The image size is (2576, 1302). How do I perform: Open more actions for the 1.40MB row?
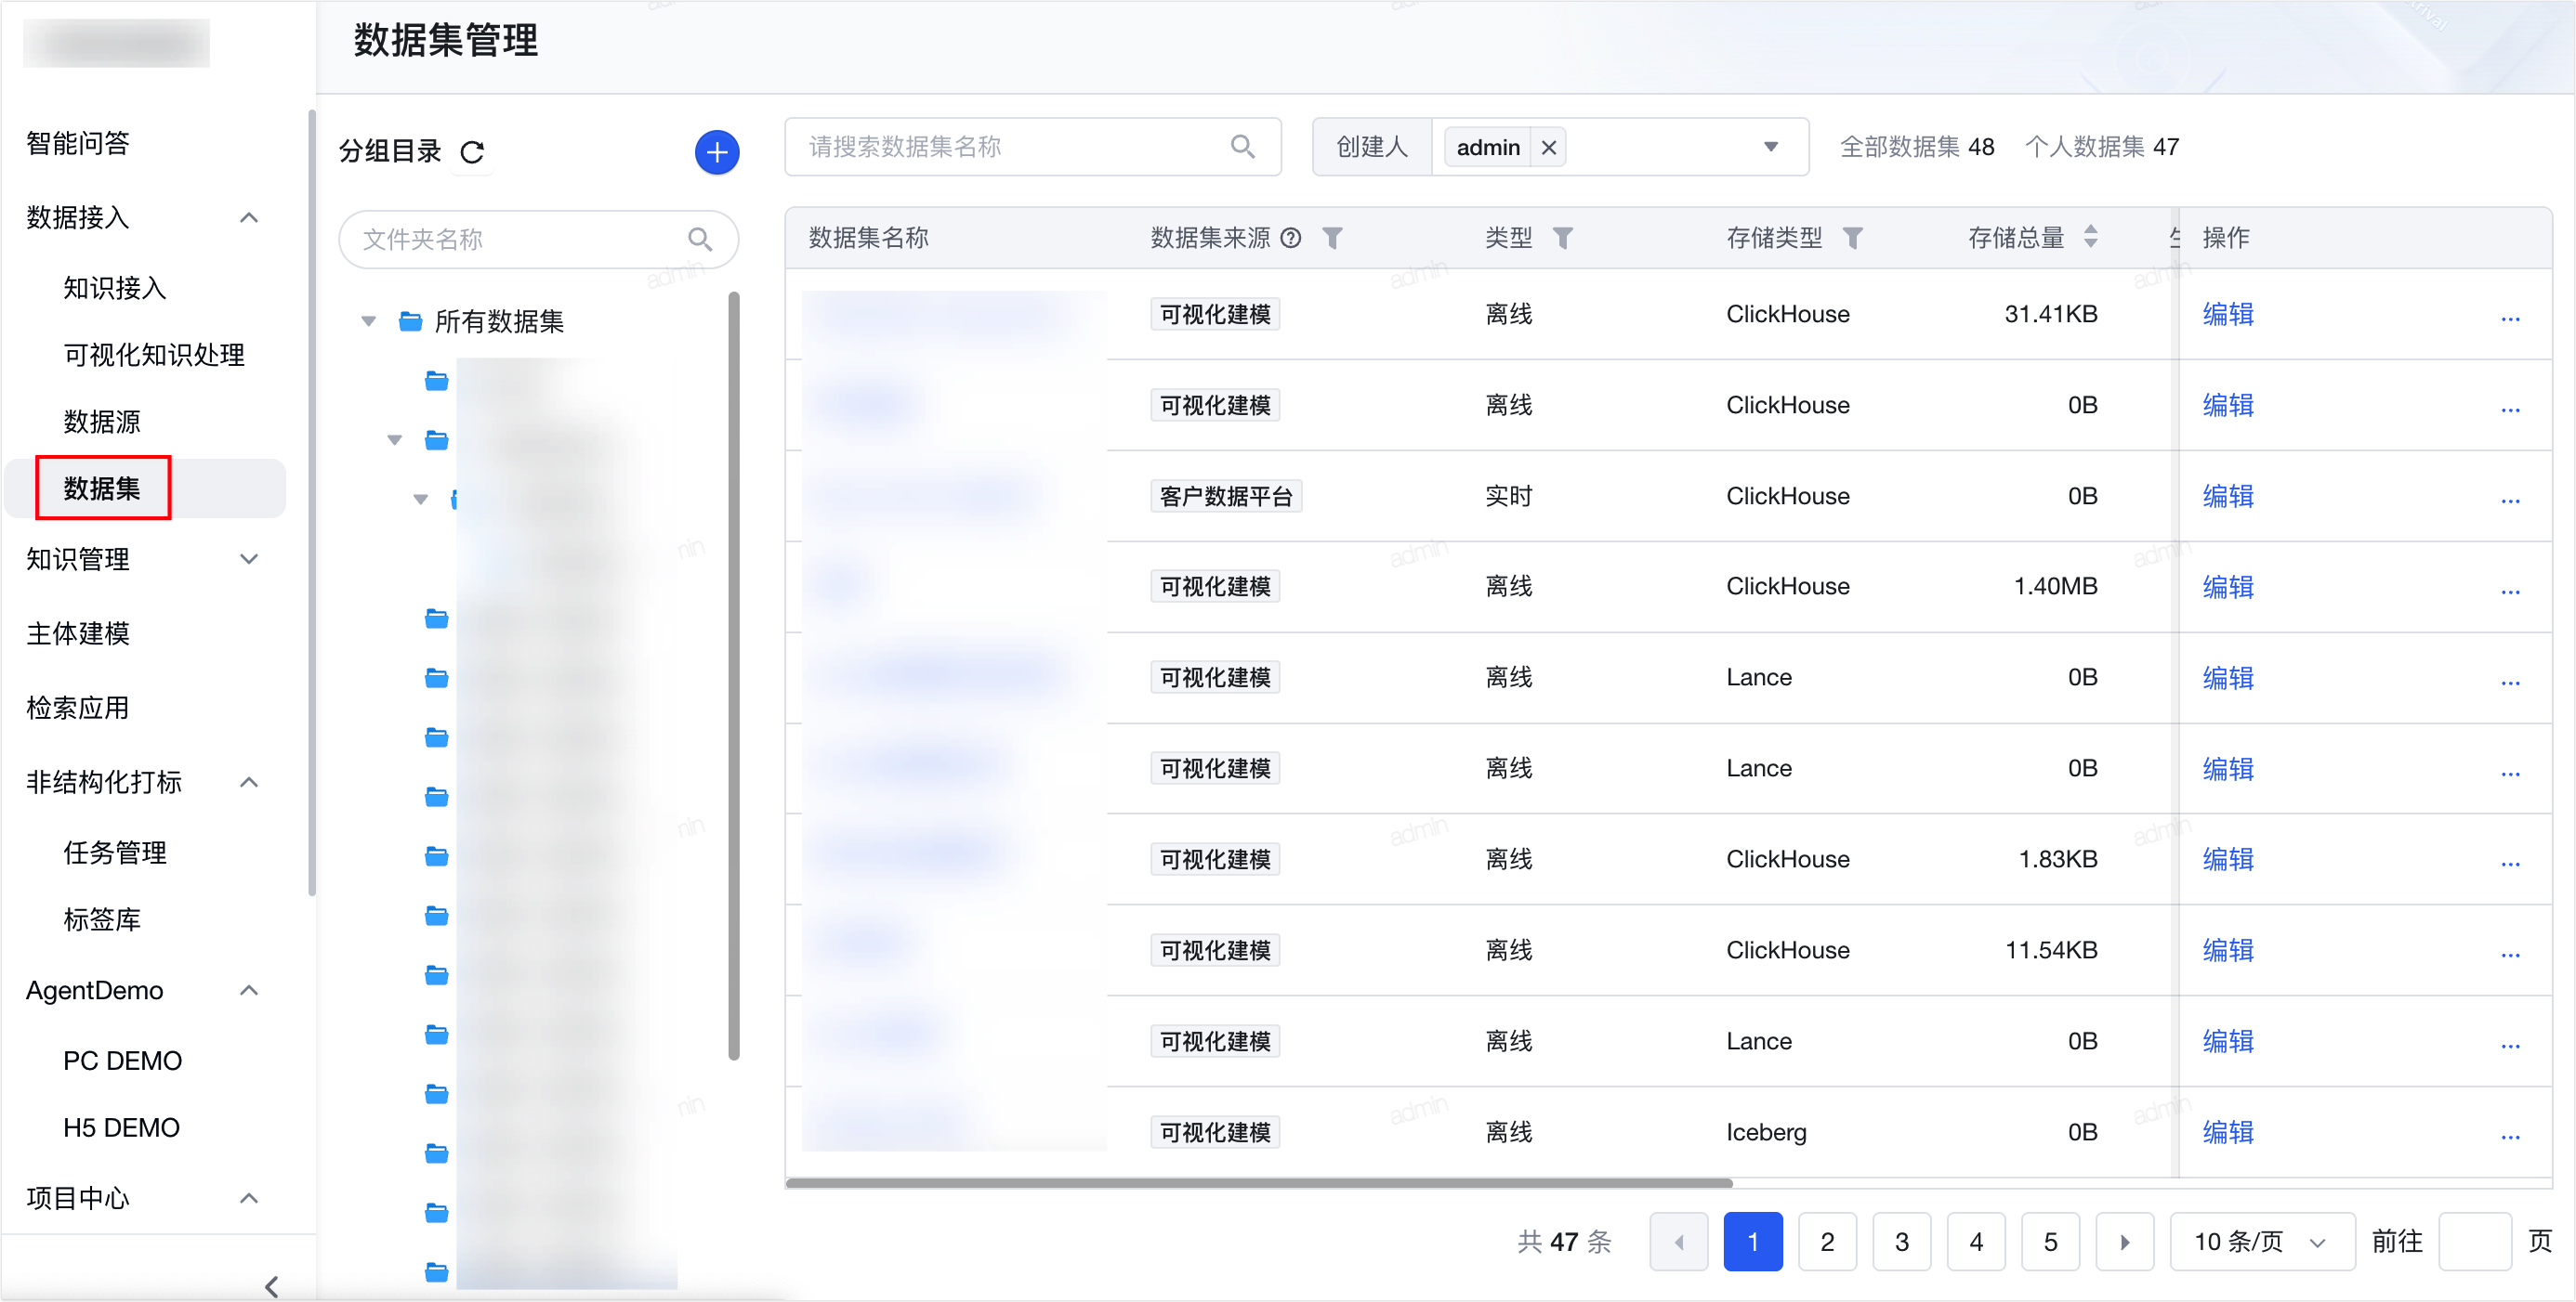[2509, 592]
